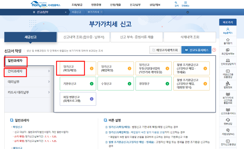Open the 민원증명 top menu
The image size is (244, 149).
coord(96,5)
